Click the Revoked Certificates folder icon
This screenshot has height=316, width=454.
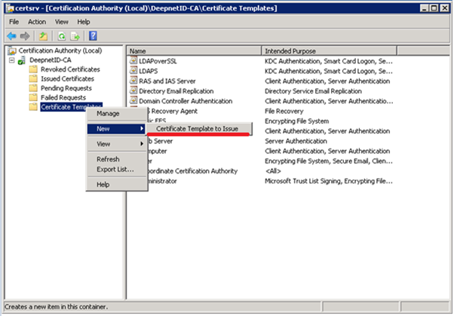pyautogui.click(x=33, y=69)
